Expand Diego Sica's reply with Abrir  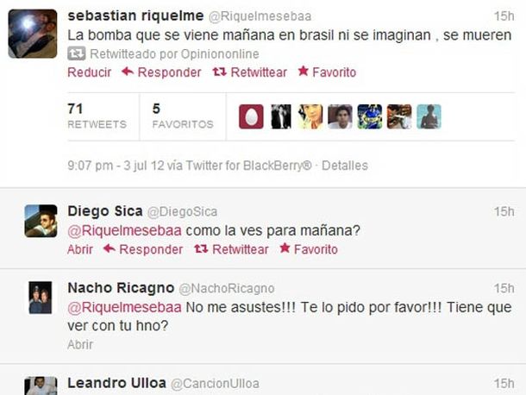tap(80, 249)
